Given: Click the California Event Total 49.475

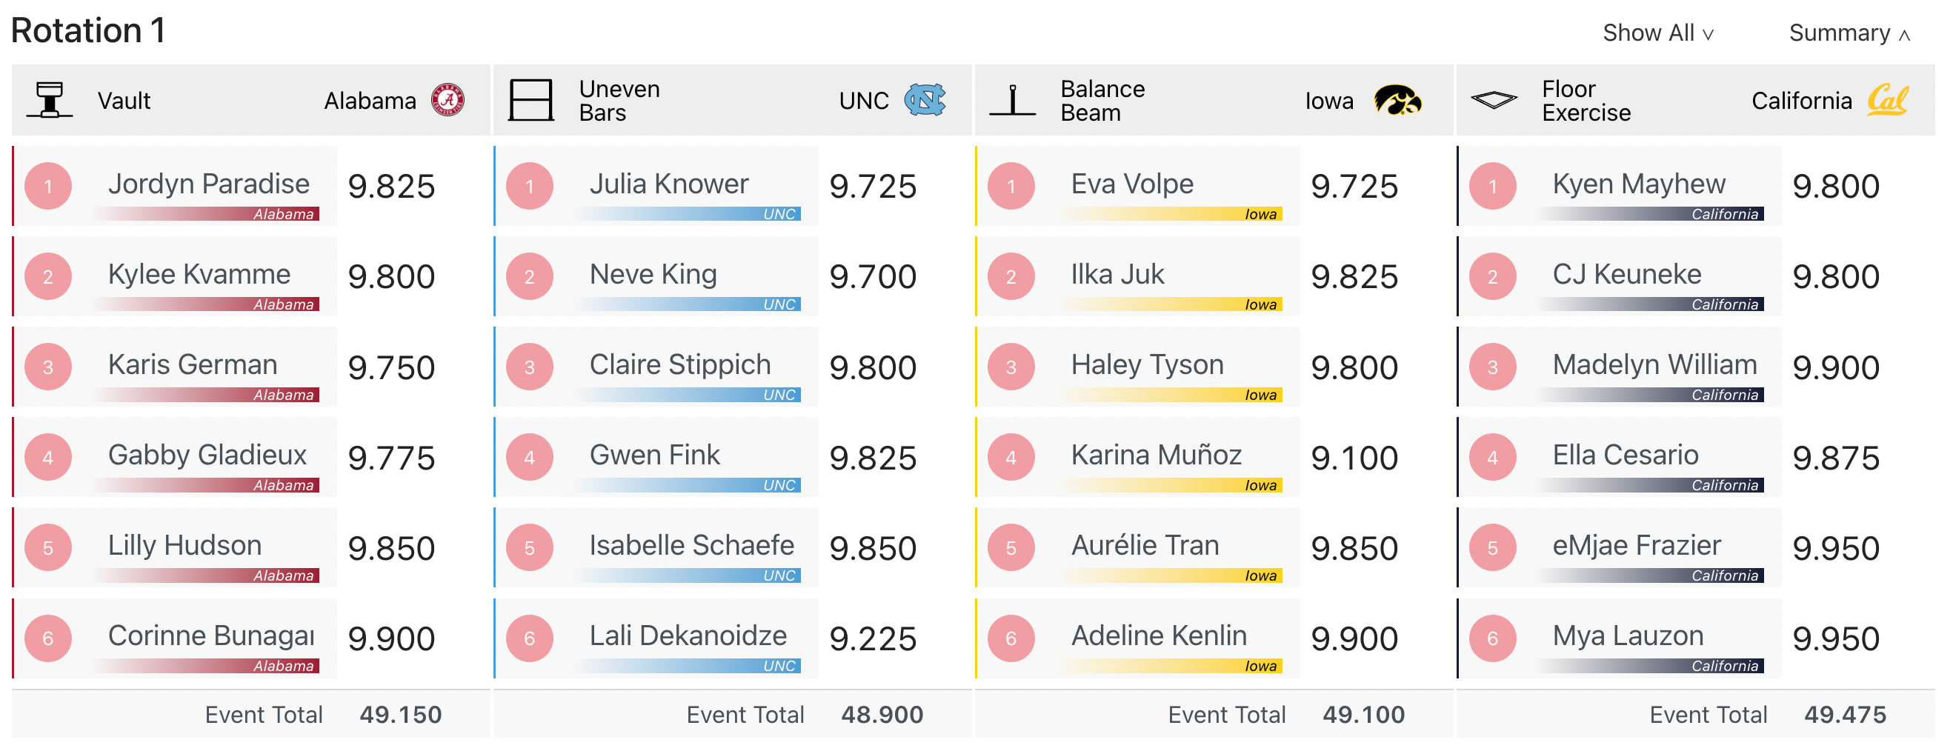Looking at the screenshot, I should point(1845,715).
